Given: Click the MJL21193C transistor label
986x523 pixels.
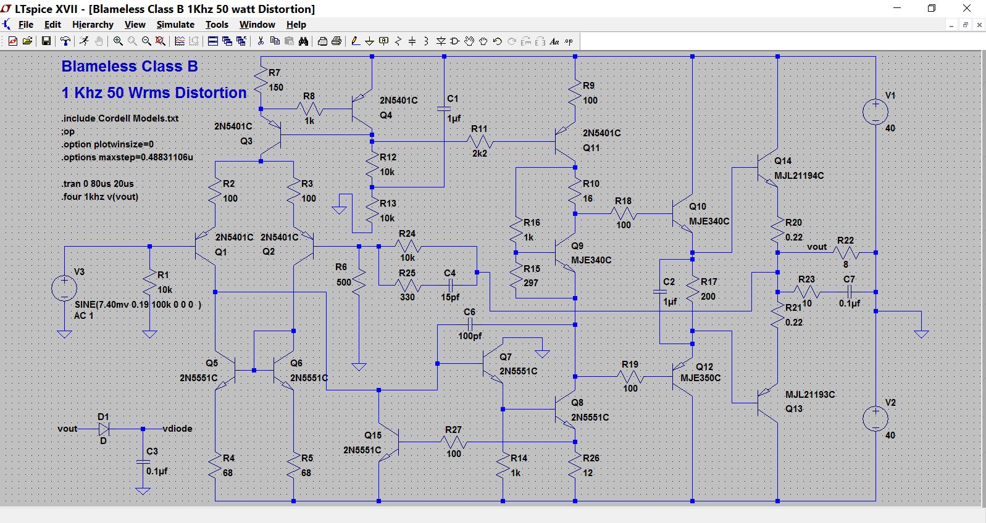Looking at the screenshot, I should point(810,395).
